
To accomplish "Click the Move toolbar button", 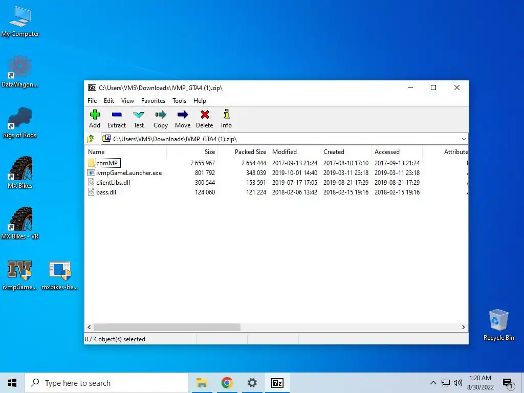I will click(x=183, y=119).
